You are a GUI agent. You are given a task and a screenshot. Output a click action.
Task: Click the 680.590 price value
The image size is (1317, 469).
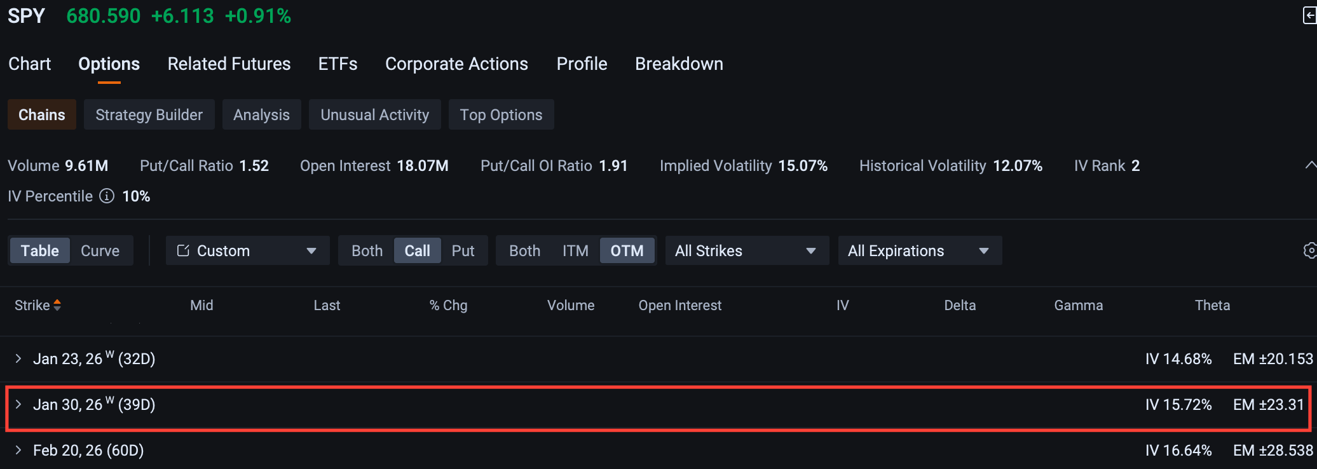104,15
